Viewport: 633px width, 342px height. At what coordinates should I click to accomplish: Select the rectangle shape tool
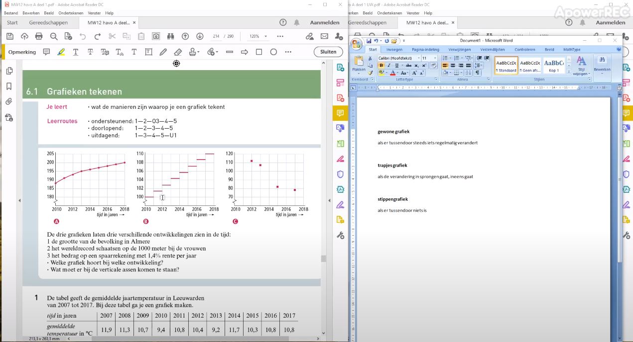pyautogui.click(x=259, y=52)
